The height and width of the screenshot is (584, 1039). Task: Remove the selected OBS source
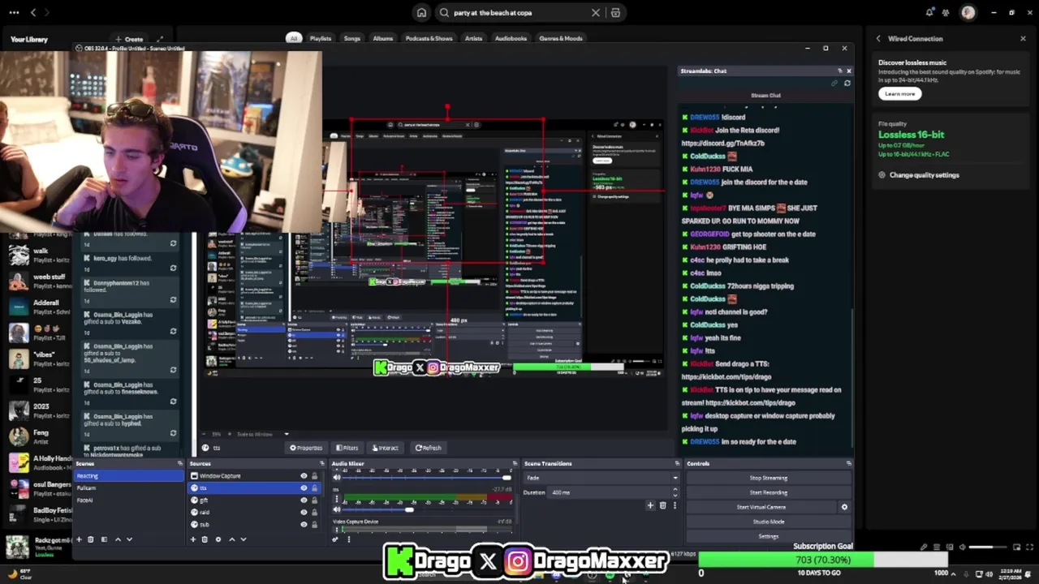(x=205, y=539)
